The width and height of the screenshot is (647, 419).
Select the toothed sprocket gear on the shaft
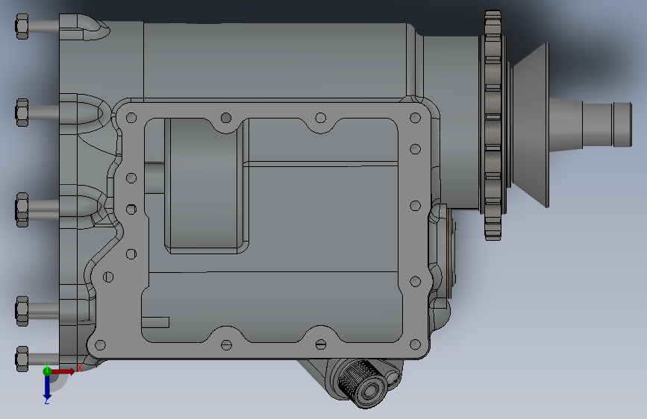coord(493,125)
